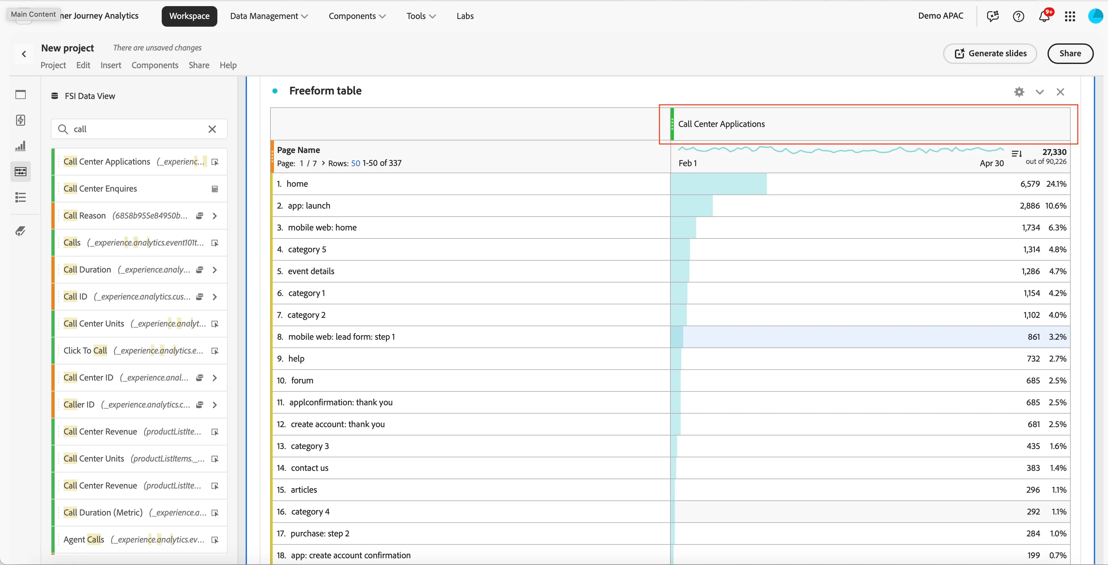Open the help question mark icon

pyautogui.click(x=1018, y=16)
